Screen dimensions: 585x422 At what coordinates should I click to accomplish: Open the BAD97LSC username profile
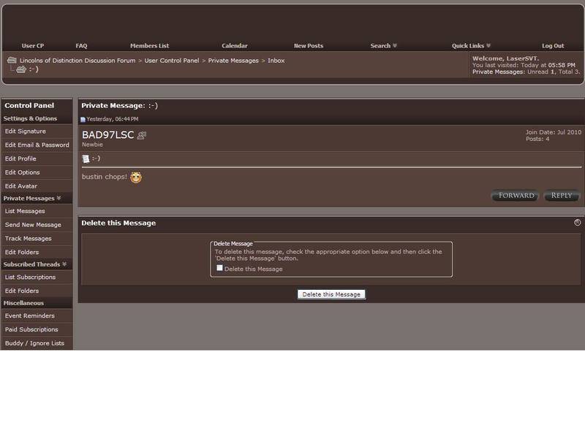(x=107, y=135)
